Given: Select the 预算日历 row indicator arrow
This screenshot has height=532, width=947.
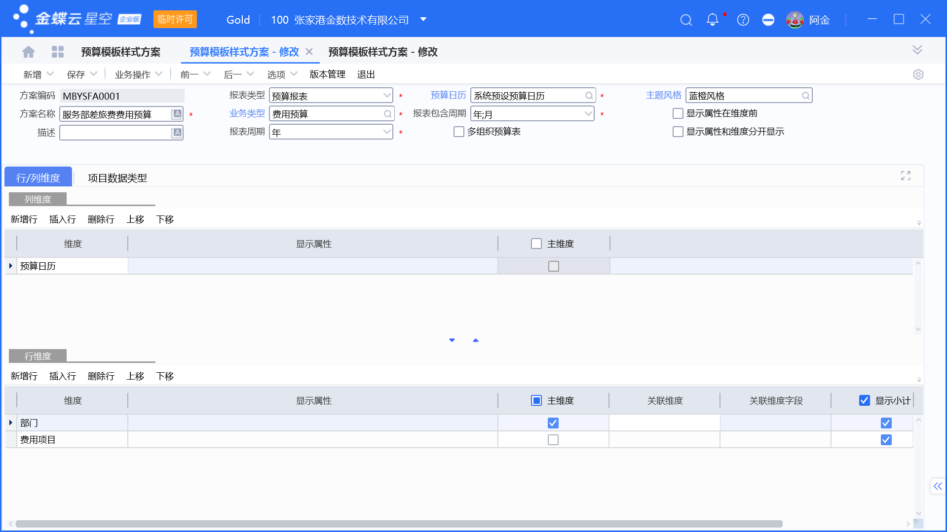Looking at the screenshot, I should pyautogui.click(x=11, y=266).
